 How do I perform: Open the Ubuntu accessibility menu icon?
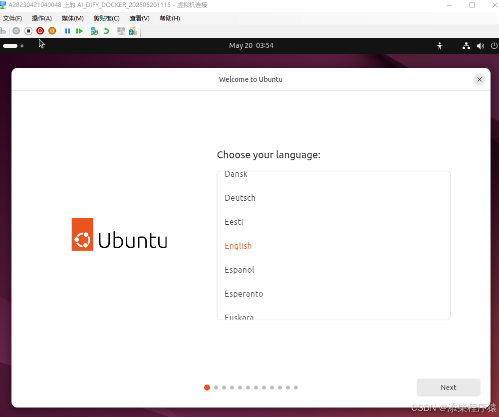(x=440, y=46)
